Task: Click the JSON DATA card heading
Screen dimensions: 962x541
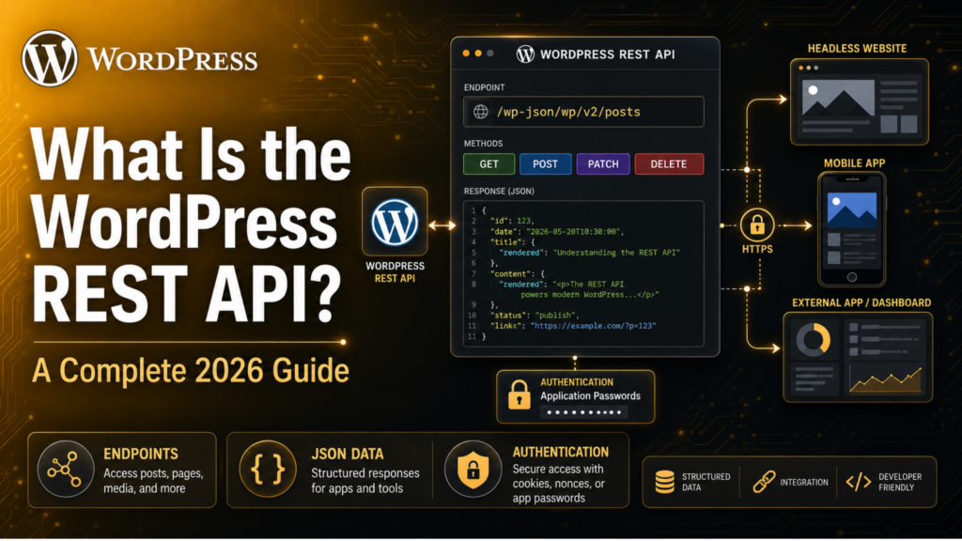Action: [348, 454]
